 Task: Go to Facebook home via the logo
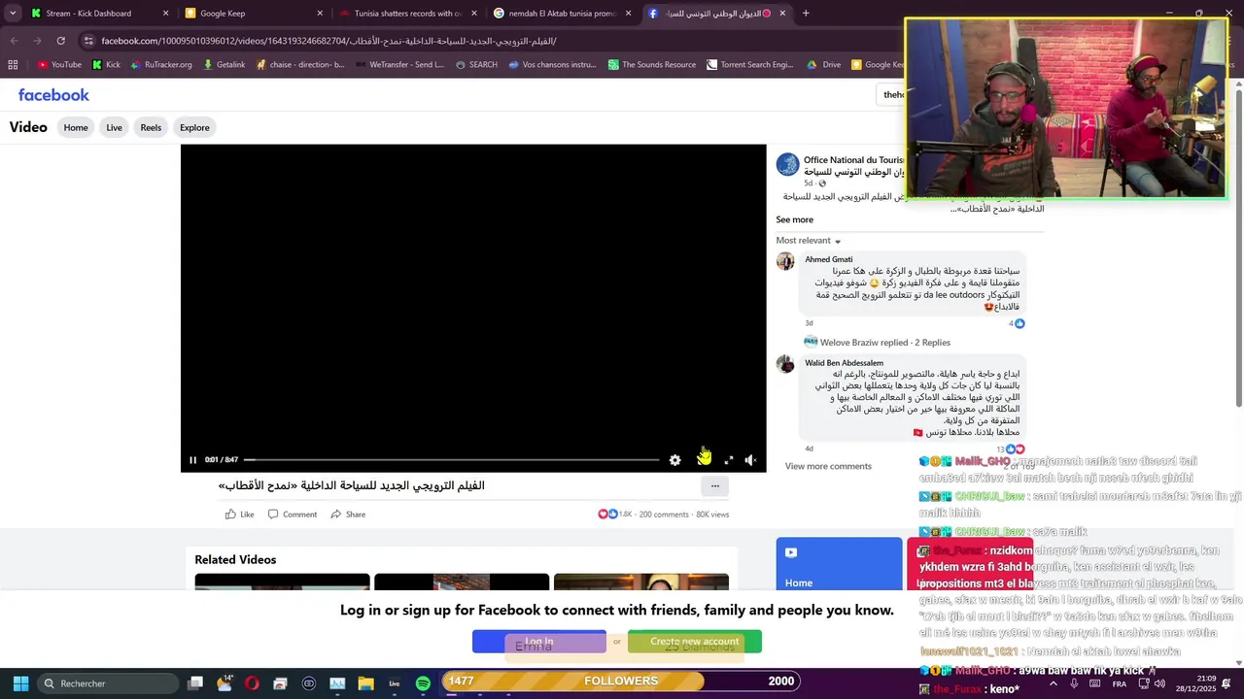click(x=53, y=94)
